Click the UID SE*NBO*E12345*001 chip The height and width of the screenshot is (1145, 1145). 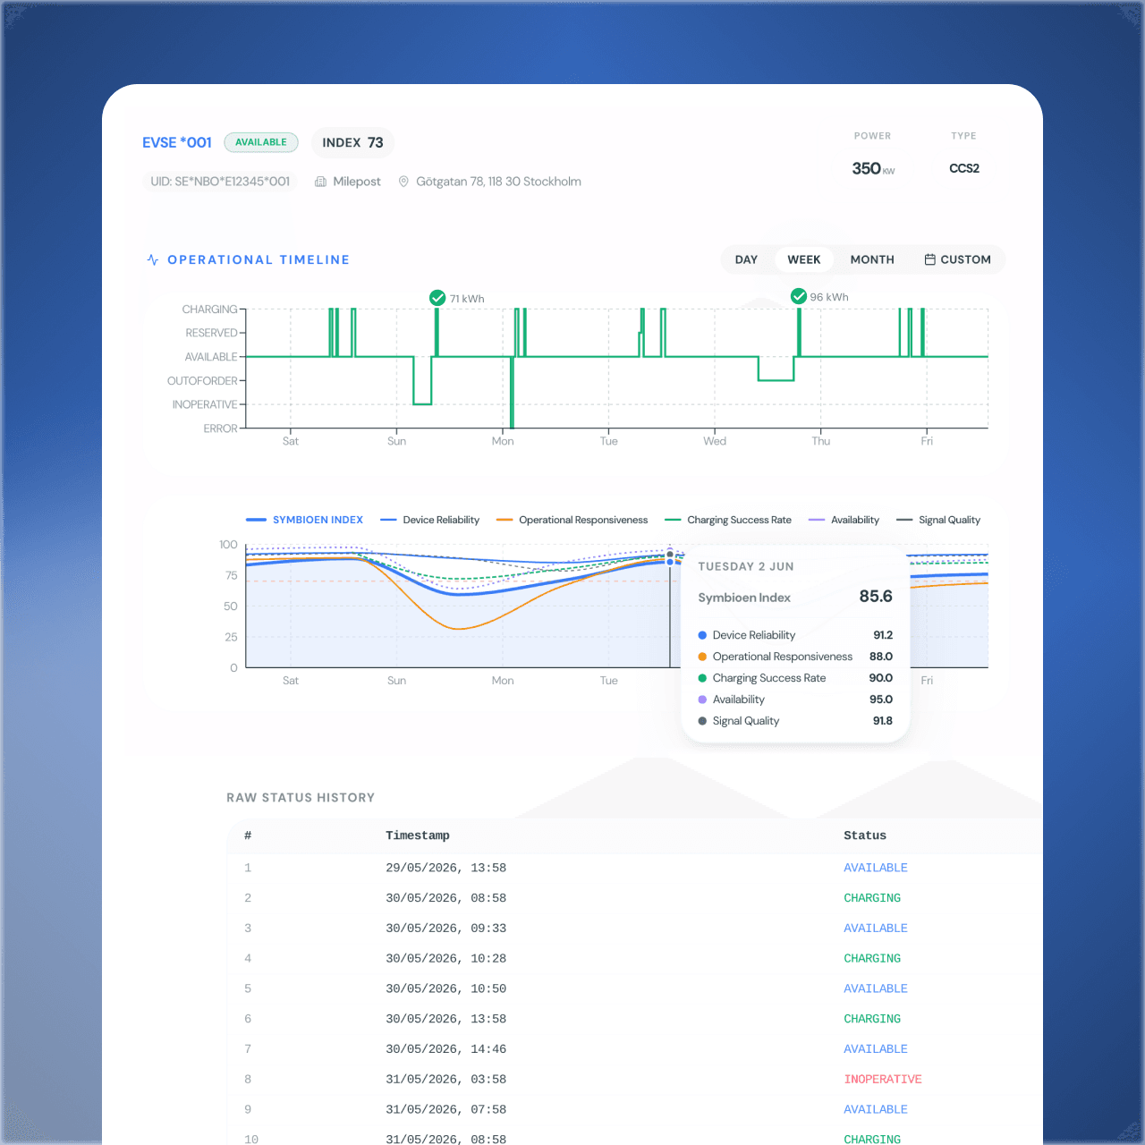(x=220, y=182)
